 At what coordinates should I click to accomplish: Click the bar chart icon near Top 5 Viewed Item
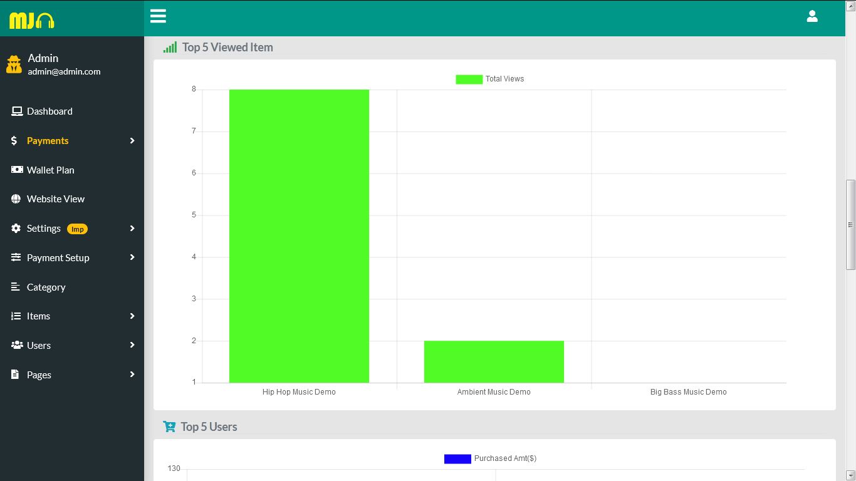169,46
